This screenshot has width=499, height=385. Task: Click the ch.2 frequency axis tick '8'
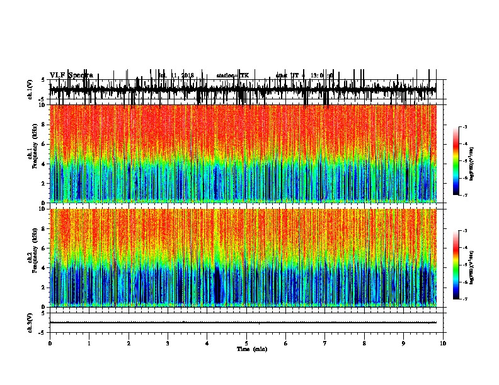[x=43, y=229]
